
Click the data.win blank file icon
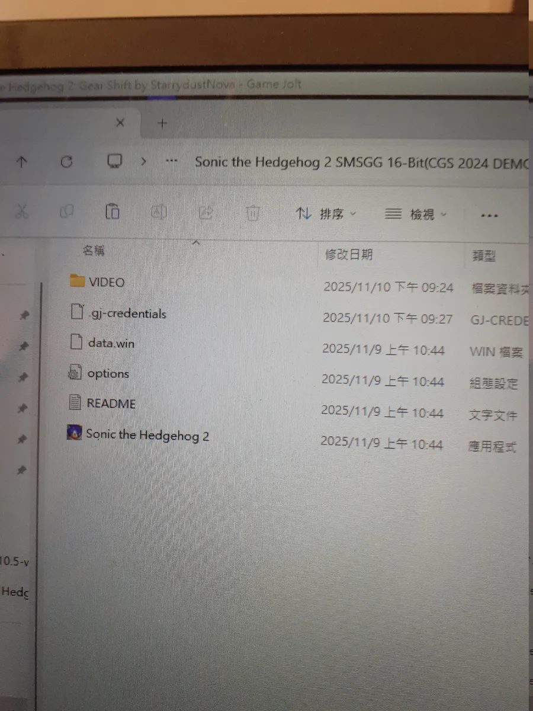tap(76, 342)
